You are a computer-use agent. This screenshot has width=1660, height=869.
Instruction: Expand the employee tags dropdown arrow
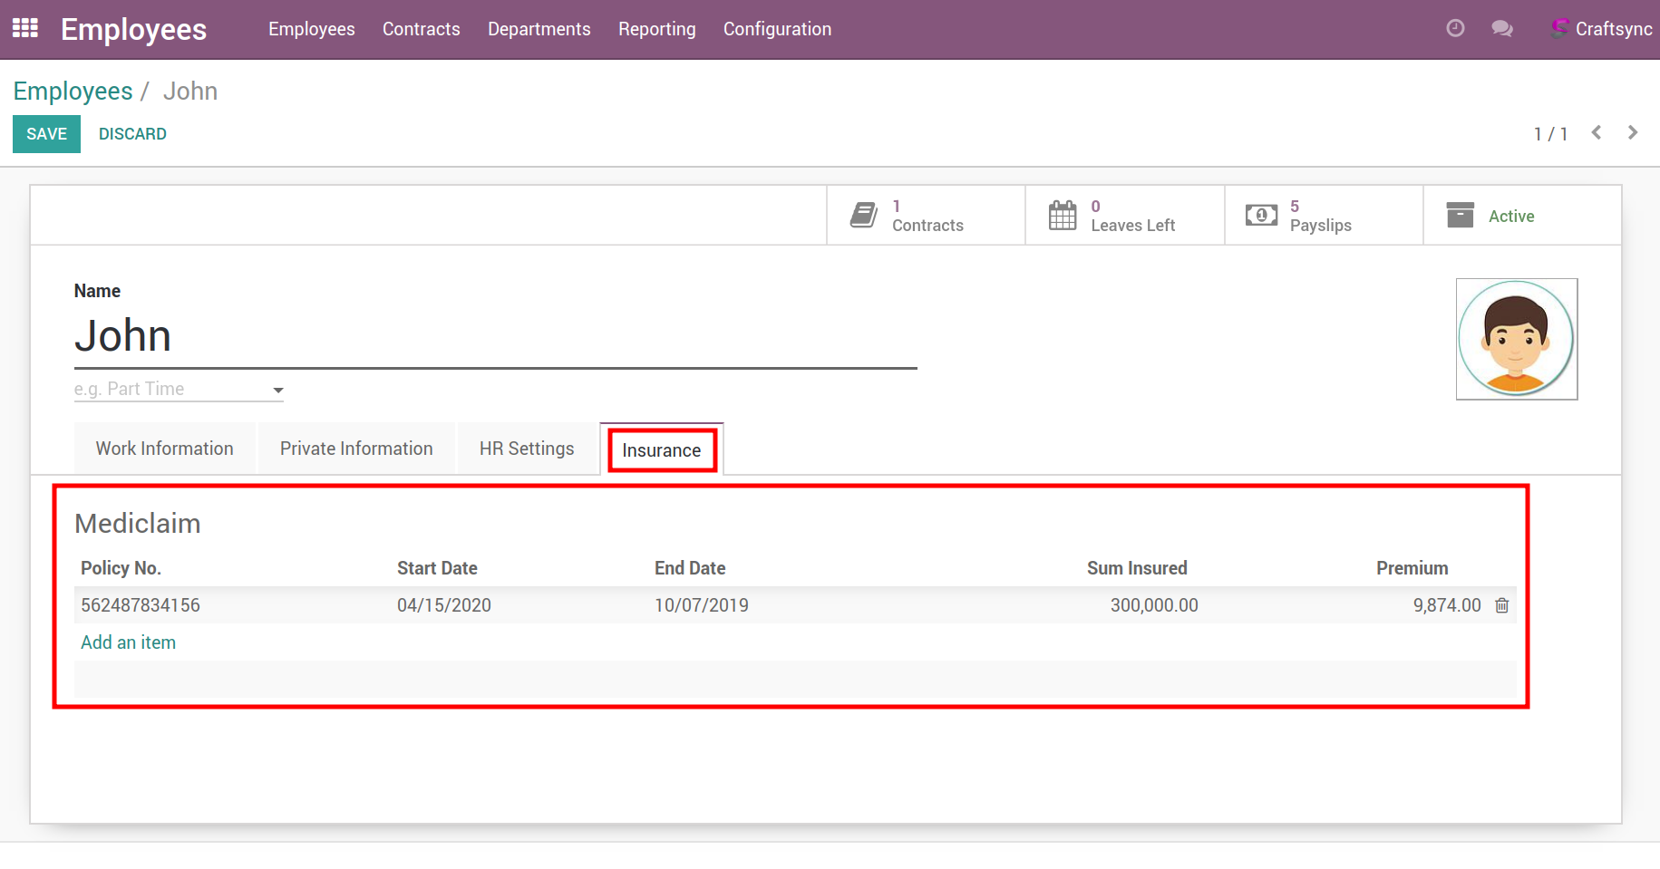[x=278, y=391]
